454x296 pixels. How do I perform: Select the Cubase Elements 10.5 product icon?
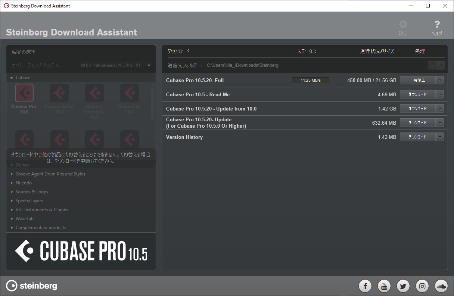94,93
